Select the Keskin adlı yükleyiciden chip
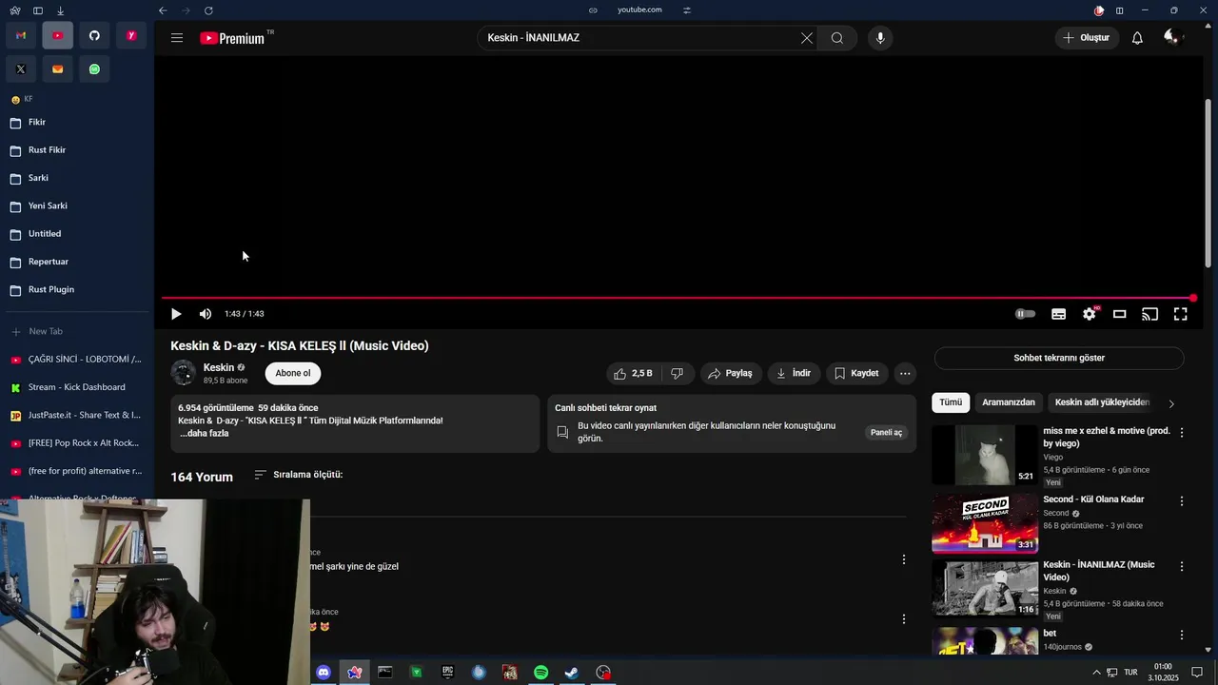Screen dimensions: 1218x685 [x=1102, y=402]
